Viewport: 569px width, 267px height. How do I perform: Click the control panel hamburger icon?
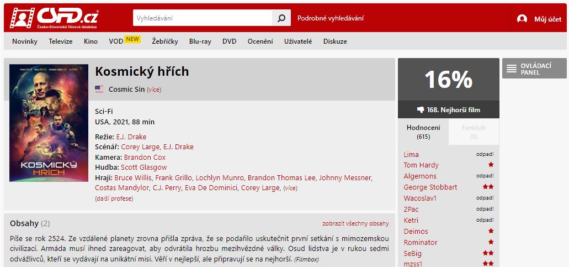512,69
